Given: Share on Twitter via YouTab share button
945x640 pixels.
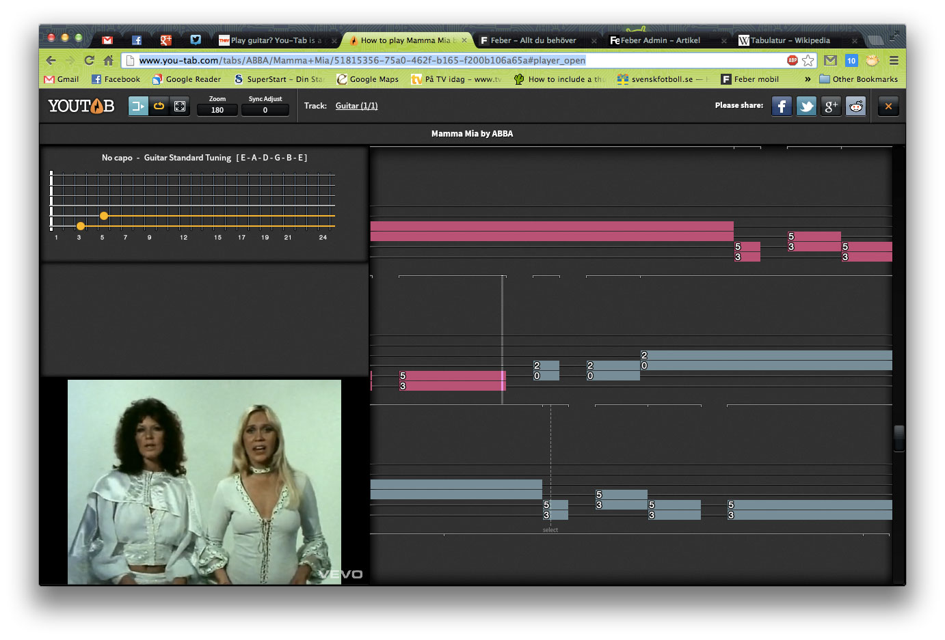Looking at the screenshot, I should (806, 106).
